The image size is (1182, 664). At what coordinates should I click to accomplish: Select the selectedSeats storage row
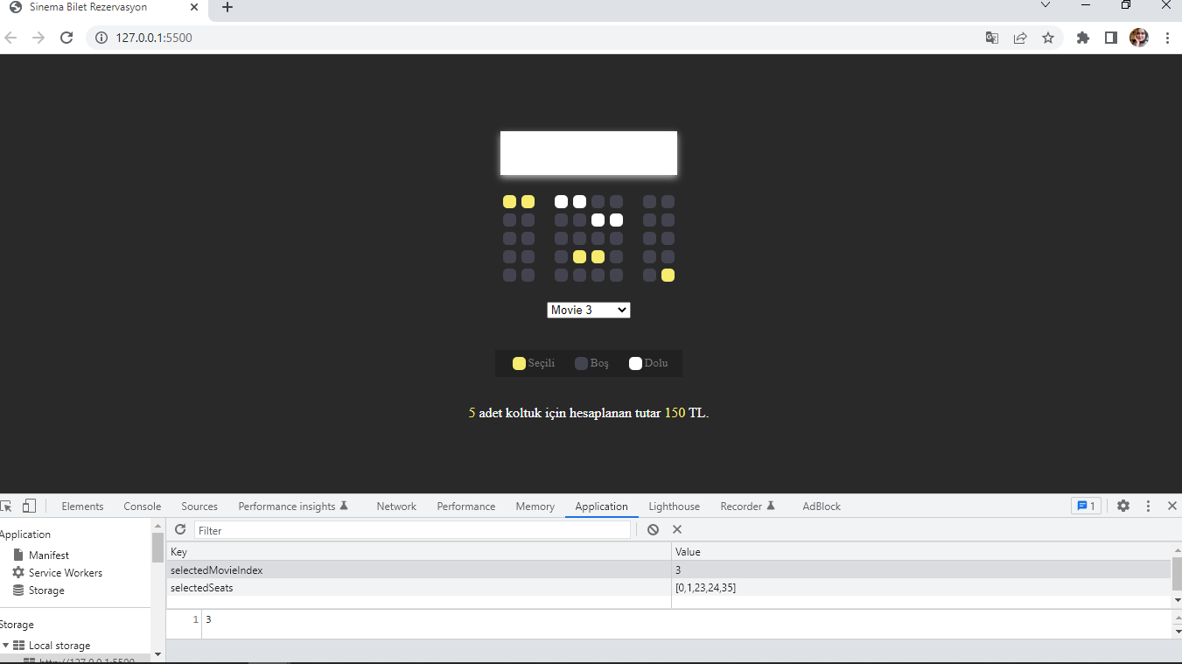click(669, 588)
